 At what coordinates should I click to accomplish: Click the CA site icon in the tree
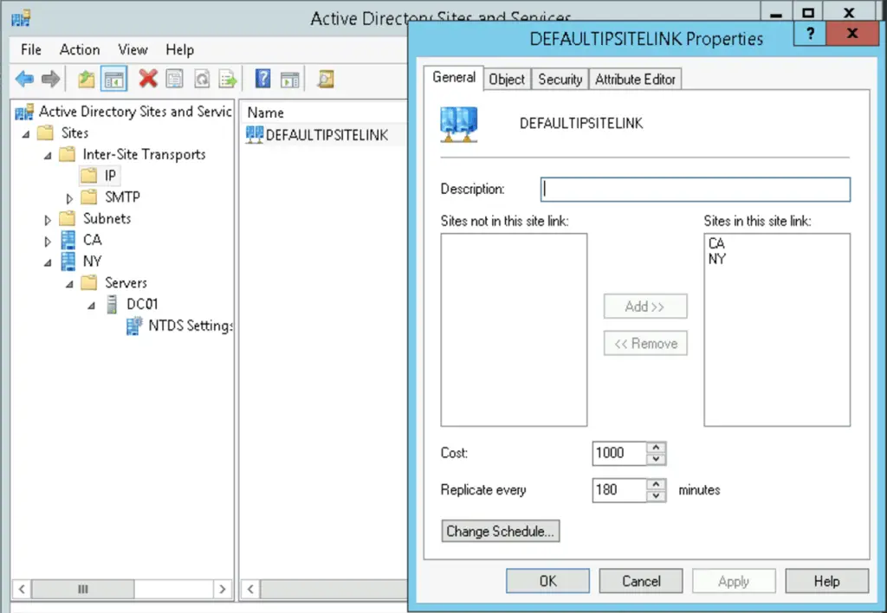pos(68,240)
